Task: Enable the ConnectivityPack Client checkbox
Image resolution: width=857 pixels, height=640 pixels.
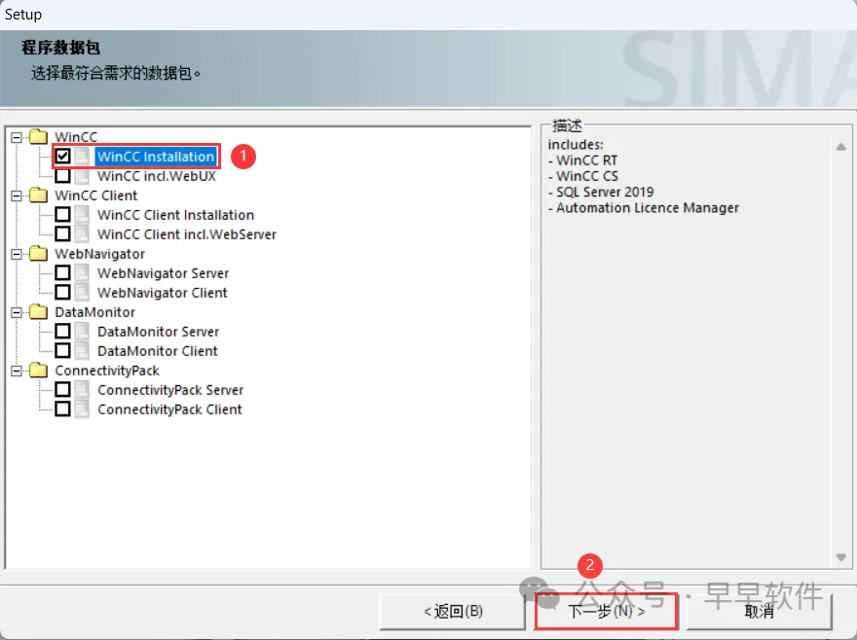Action: (63, 409)
